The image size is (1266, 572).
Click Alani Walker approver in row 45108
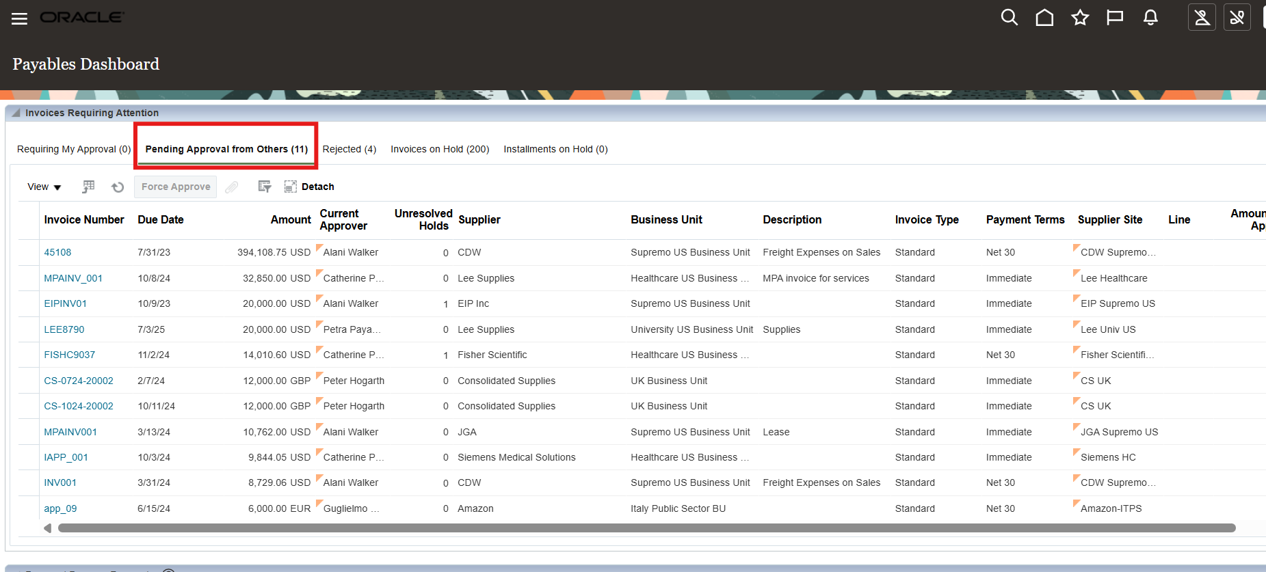tap(351, 252)
